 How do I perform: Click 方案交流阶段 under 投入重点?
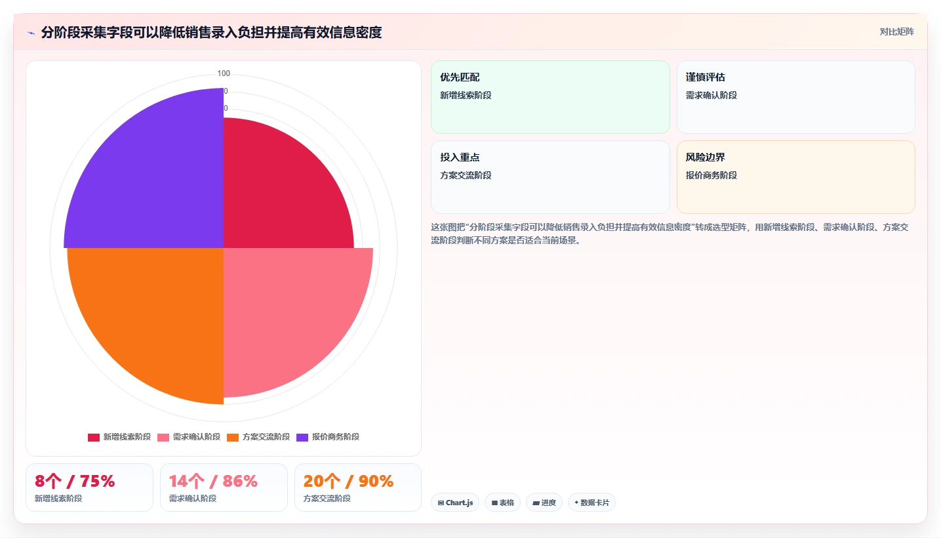466,175
